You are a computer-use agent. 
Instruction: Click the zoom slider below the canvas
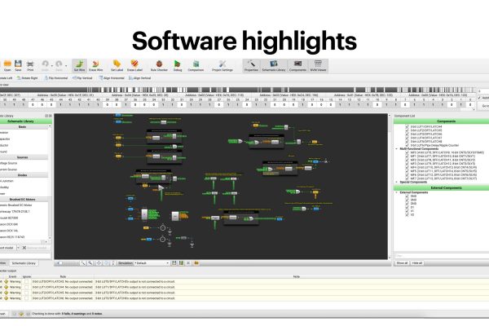68,263
